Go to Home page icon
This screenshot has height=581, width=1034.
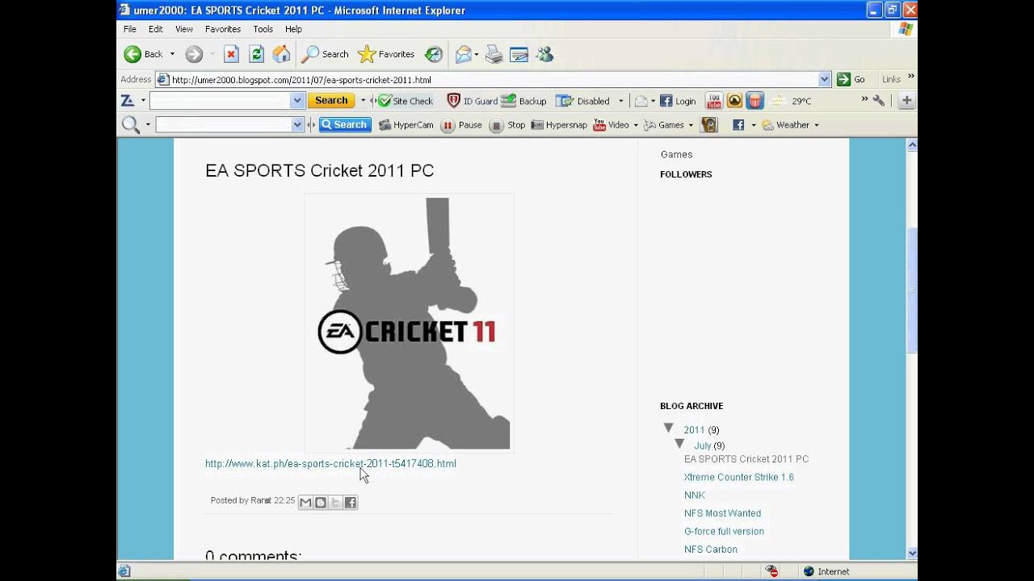click(x=281, y=54)
